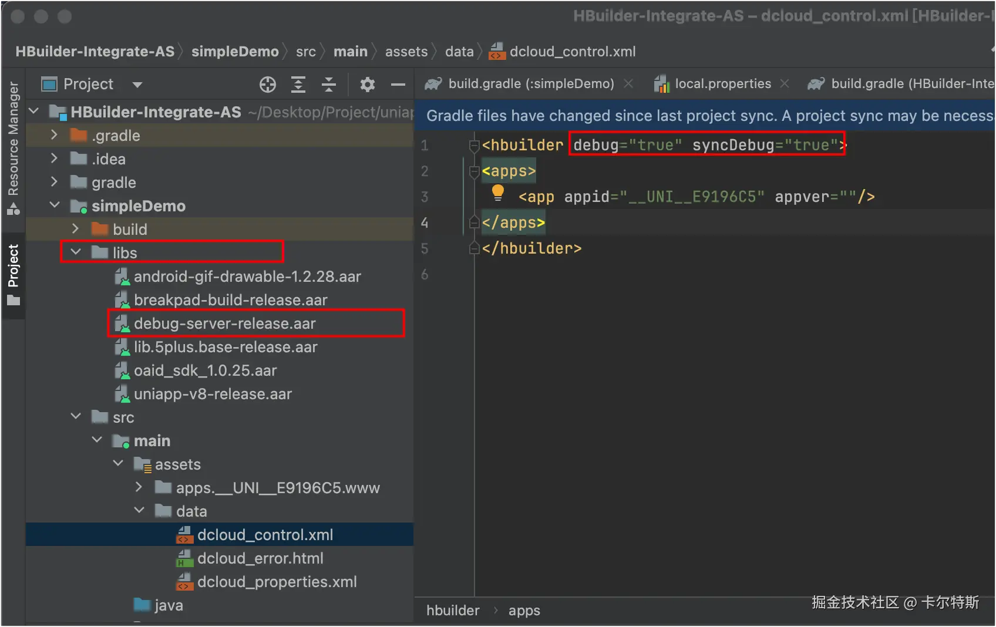The height and width of the screenshot is (627, 996).
Task: Open the Project view dropdown
Action: click(137, 85)
